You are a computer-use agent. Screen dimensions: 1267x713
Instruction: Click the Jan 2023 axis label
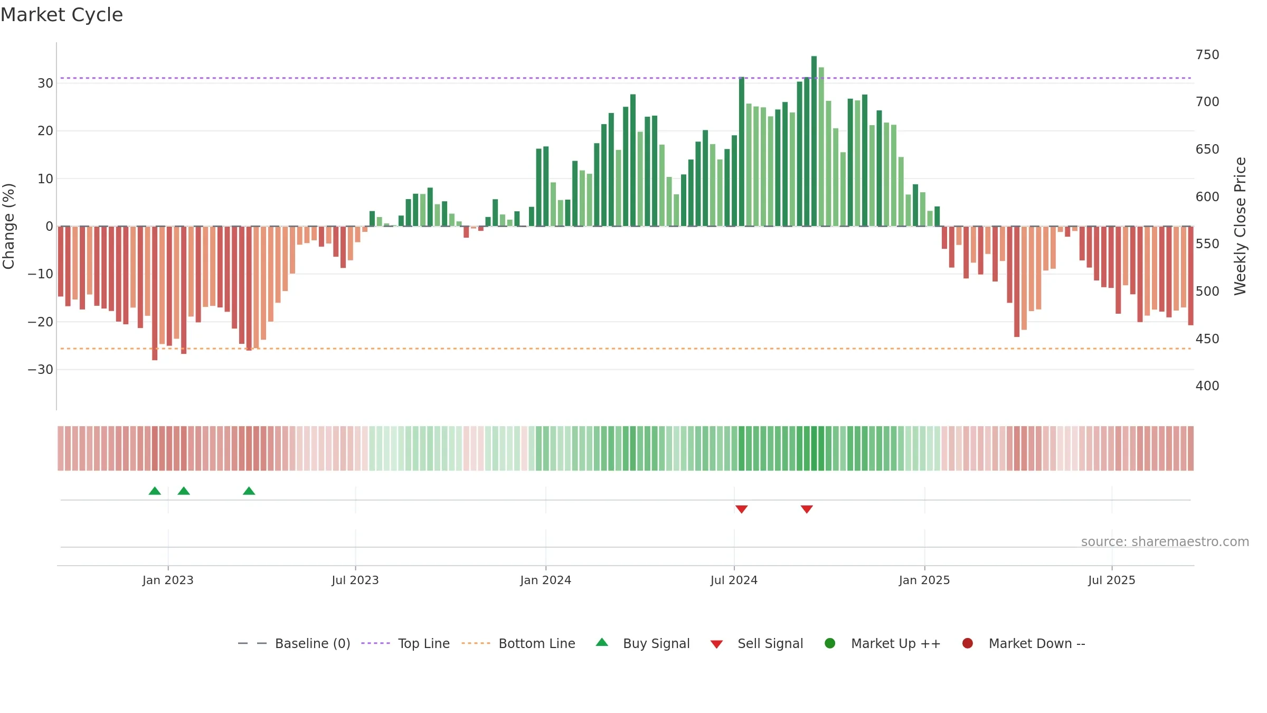[x=168, y=580]
